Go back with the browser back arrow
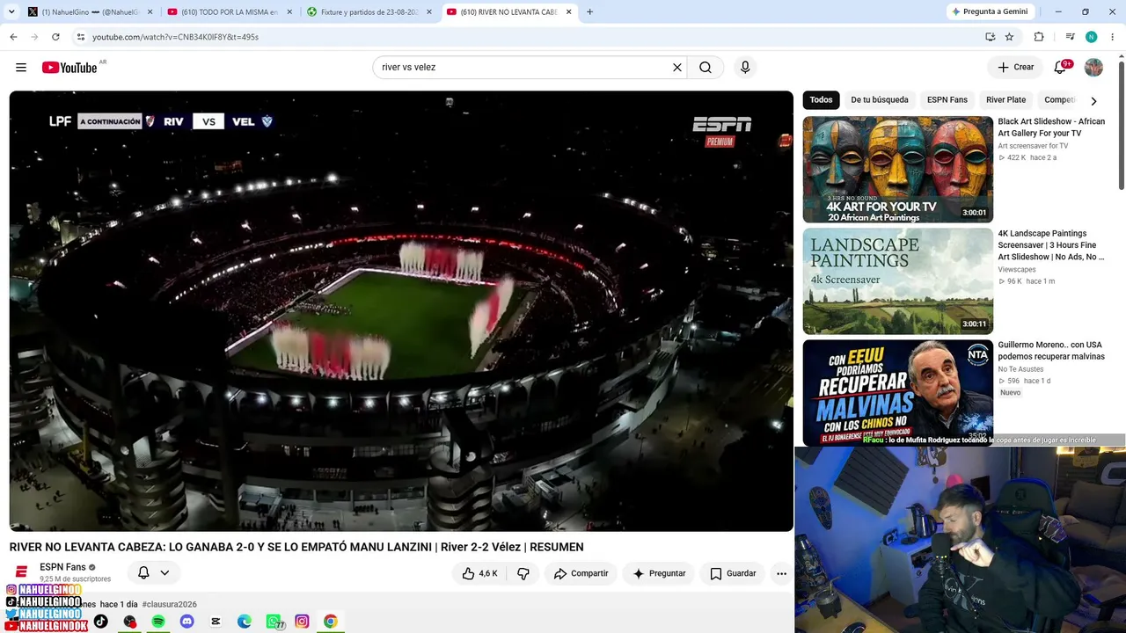The width and height of the screenshot is (1126, 633). pos(13,37)
